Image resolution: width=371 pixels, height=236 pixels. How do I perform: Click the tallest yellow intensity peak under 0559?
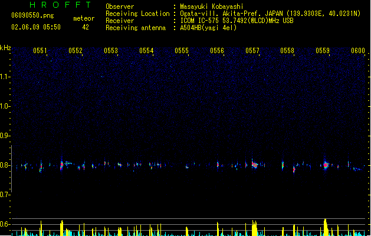point(326,227)
